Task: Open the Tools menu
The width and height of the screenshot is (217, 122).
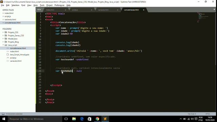Action: (42, 5)
